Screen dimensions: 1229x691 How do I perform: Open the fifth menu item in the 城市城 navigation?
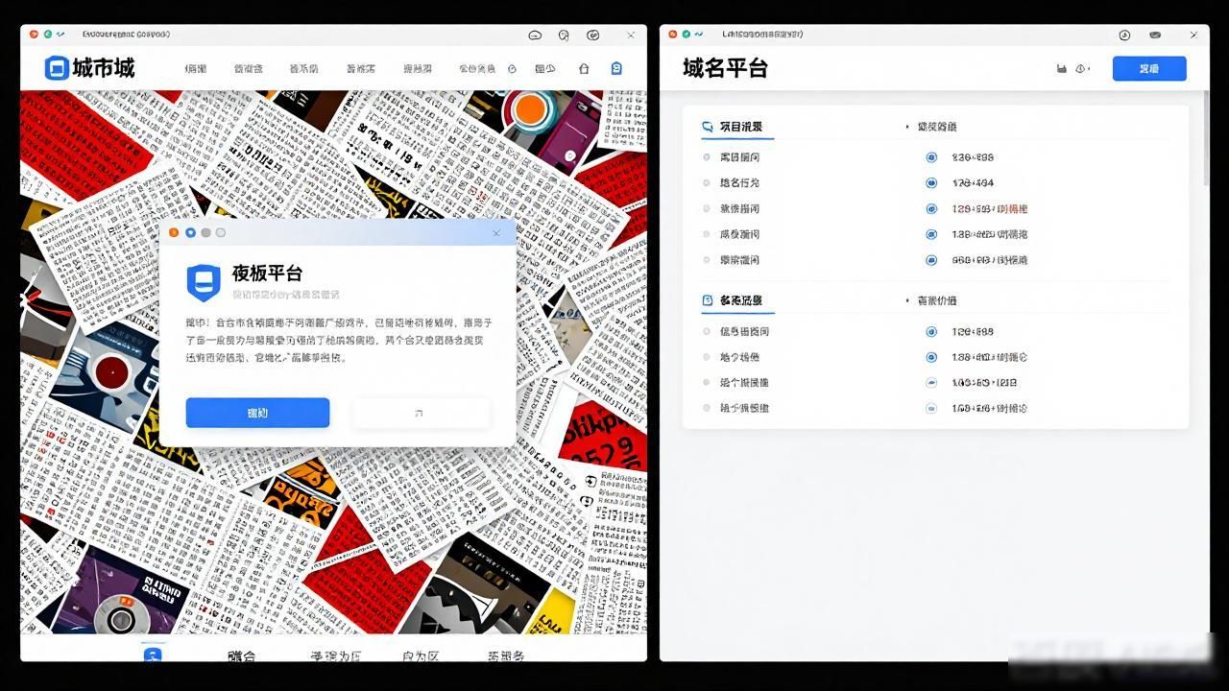pyautogui.click(x=417, y=69)
